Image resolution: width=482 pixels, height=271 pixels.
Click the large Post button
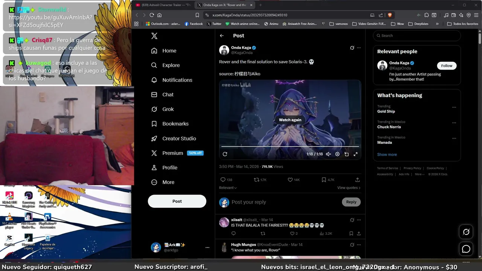(x=177, y=201)
